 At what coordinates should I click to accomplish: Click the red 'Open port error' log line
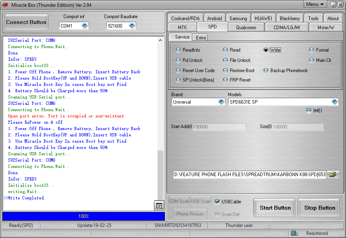click(x=66, y=116)
